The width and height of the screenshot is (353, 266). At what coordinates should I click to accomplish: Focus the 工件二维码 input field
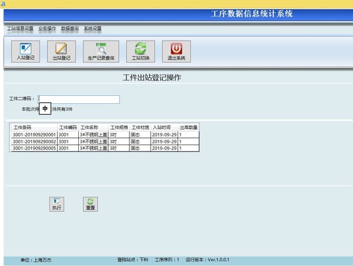click(x=79, y=99)
